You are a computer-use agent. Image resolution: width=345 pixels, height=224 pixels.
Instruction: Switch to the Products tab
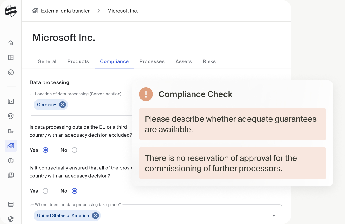click(78, 61)
